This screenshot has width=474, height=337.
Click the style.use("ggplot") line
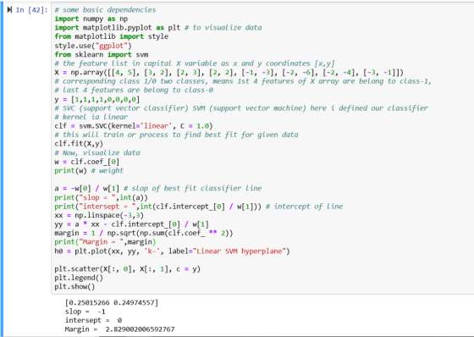coord(93,46)
